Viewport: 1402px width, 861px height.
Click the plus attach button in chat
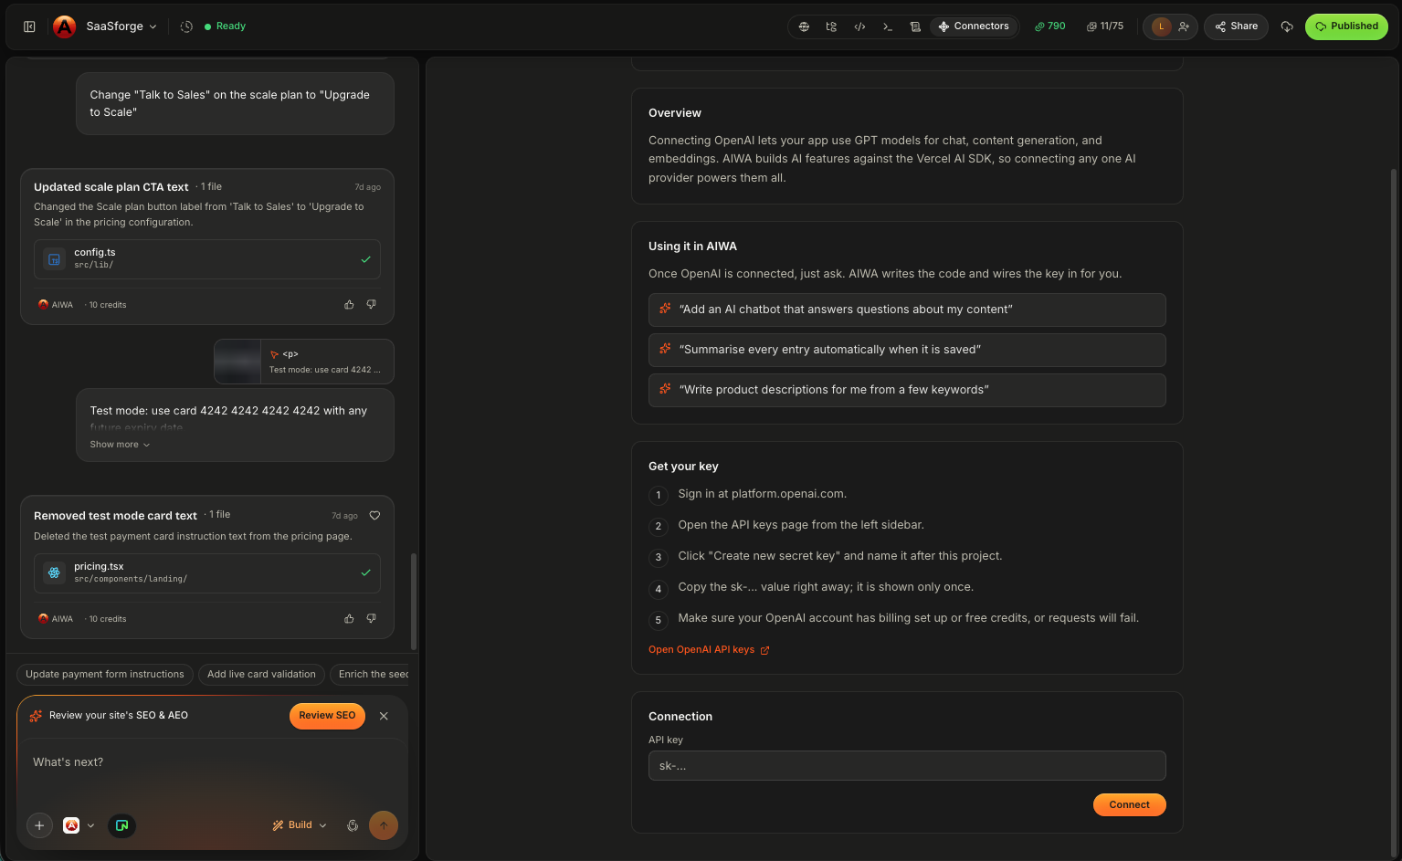[x=39, y=825]
